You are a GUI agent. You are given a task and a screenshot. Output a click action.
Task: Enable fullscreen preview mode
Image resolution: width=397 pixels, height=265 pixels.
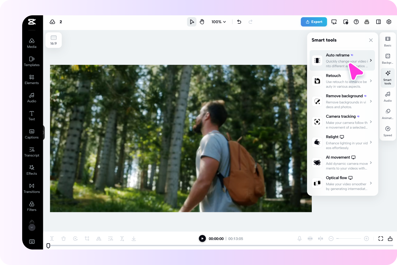pyautogui.click(x=381, y=238)
